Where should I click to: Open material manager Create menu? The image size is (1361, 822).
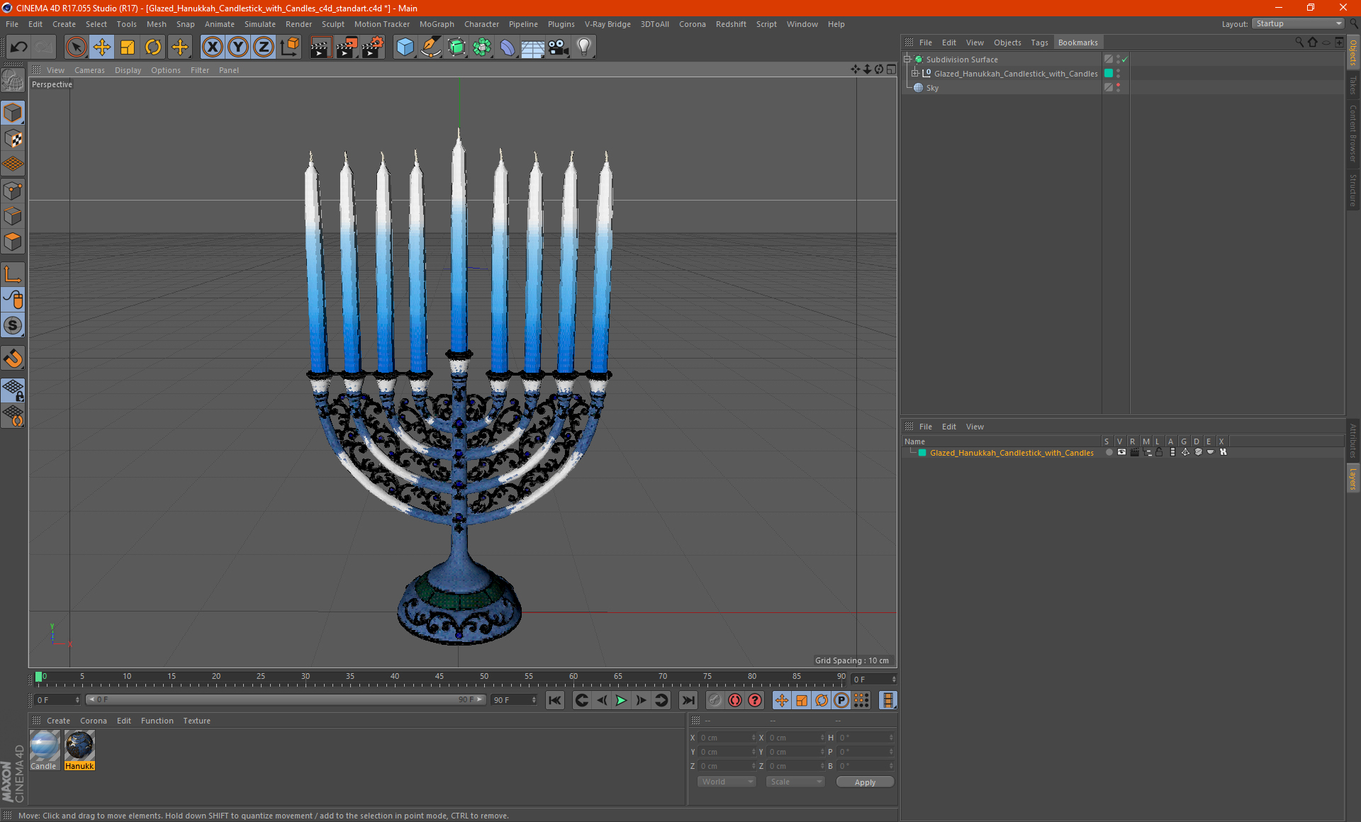[x=58, y=721]
